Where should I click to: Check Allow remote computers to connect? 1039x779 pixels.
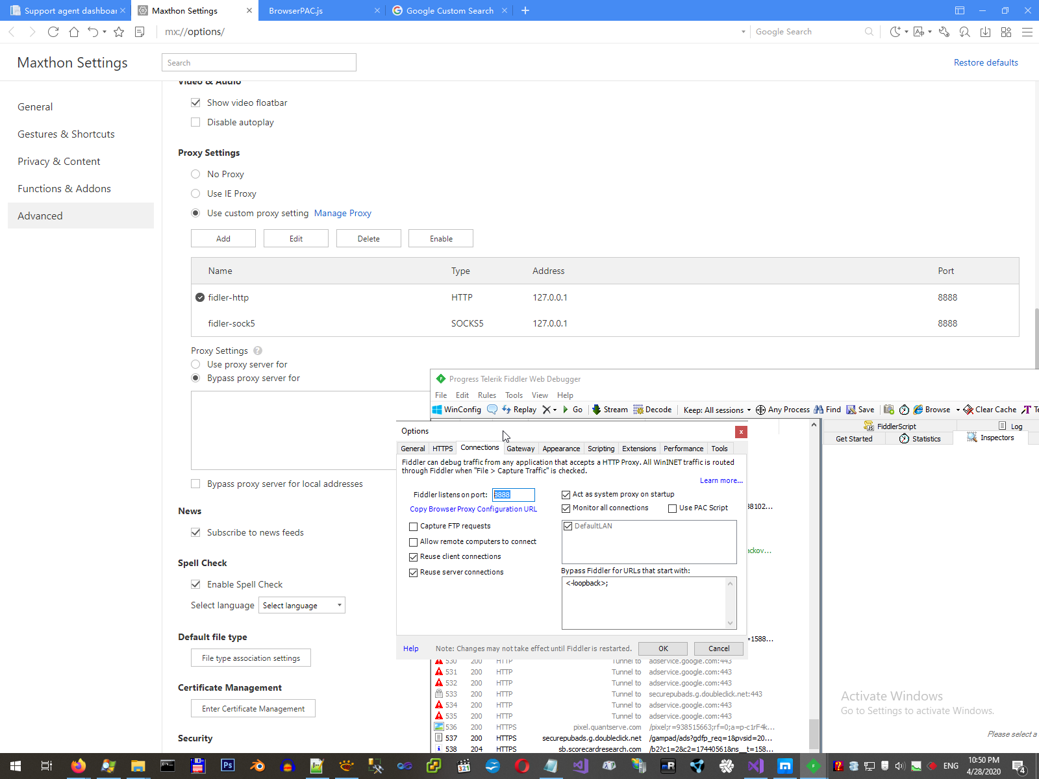tap(413, 542)
